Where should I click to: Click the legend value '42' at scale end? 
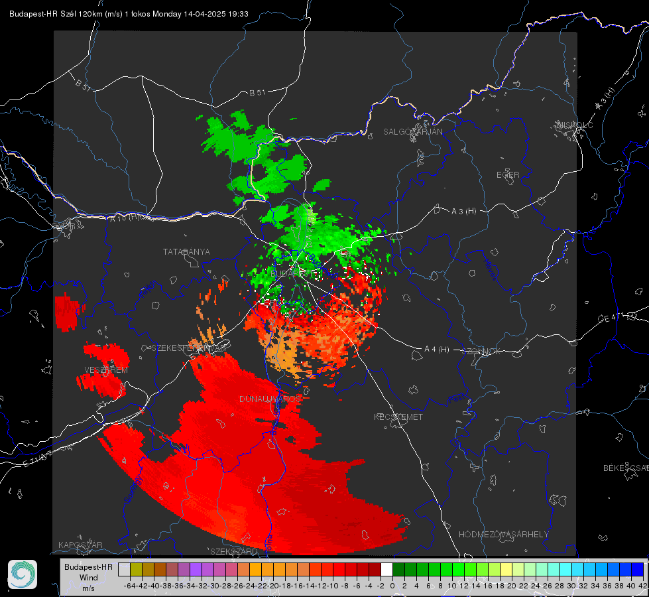point(643,586)
